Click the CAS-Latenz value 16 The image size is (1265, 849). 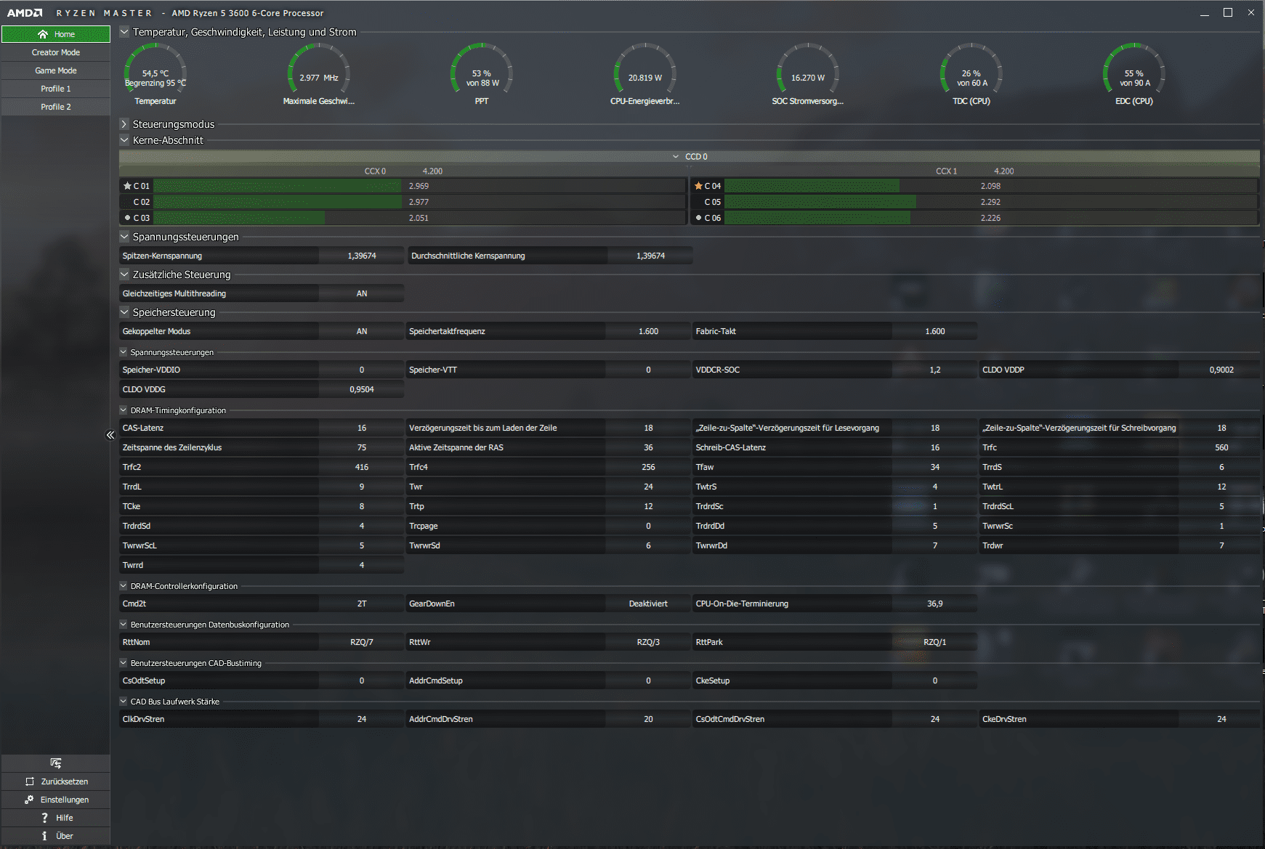coord(362,428)
